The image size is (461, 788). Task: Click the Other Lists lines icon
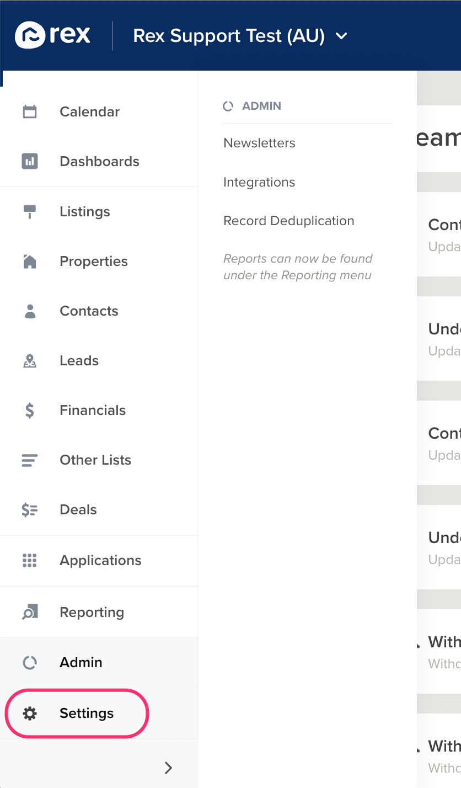[x=30, y=460]
